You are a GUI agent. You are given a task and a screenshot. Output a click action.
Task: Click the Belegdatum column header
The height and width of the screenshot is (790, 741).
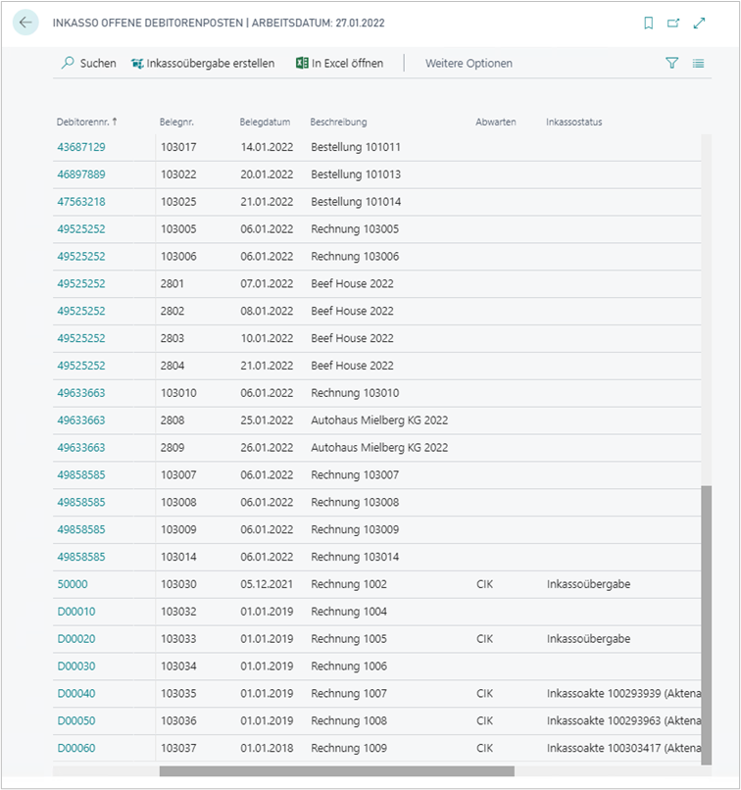click(x=265, y=123)
